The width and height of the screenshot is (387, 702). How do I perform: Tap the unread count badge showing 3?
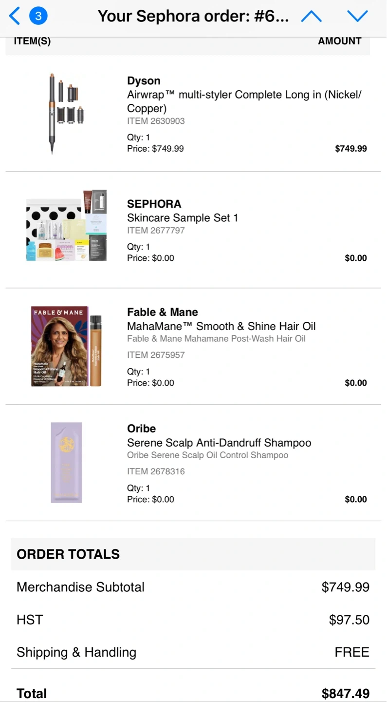(38, 16)
